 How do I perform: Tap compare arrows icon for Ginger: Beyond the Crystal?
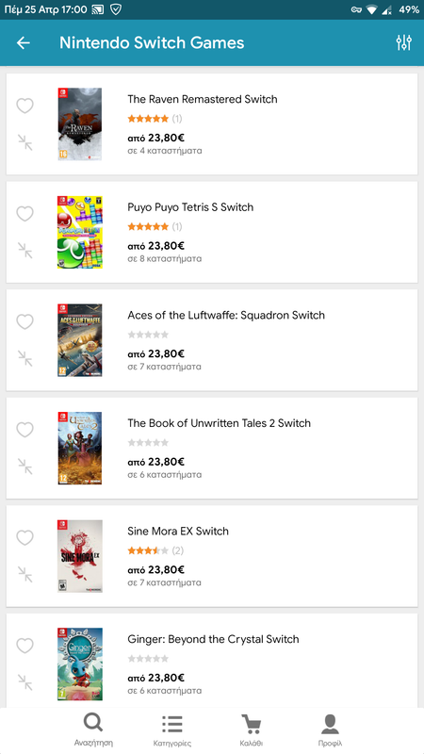(x=25, y=682)
